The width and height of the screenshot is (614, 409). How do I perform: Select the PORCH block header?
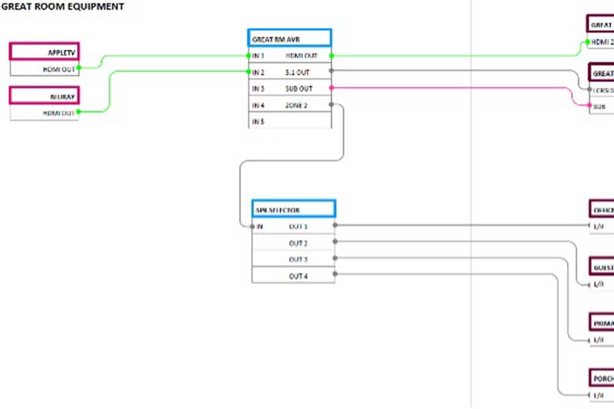tap(602, 378)
